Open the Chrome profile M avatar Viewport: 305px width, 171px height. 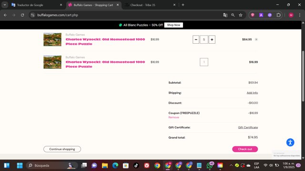[x=291, y=15]
